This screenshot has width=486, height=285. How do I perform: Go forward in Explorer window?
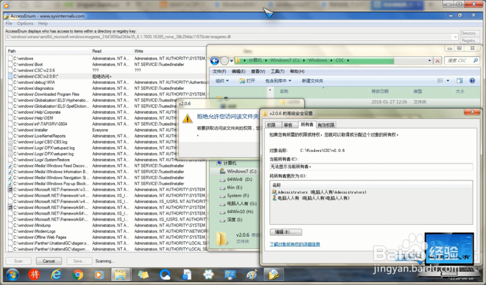coord(225,61)
